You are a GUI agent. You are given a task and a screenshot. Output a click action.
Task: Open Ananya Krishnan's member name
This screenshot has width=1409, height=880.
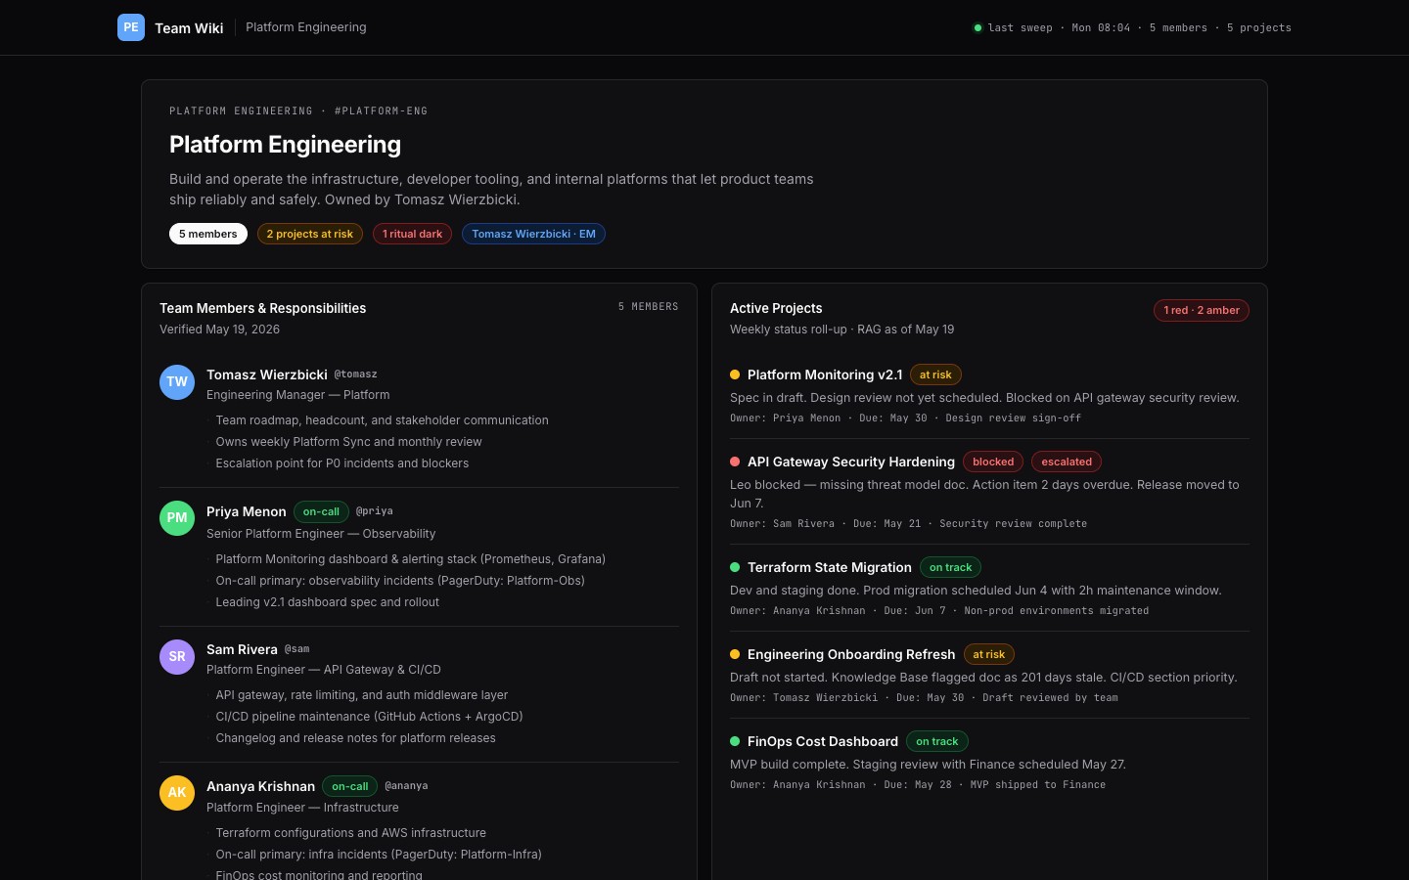click(260, 786)
